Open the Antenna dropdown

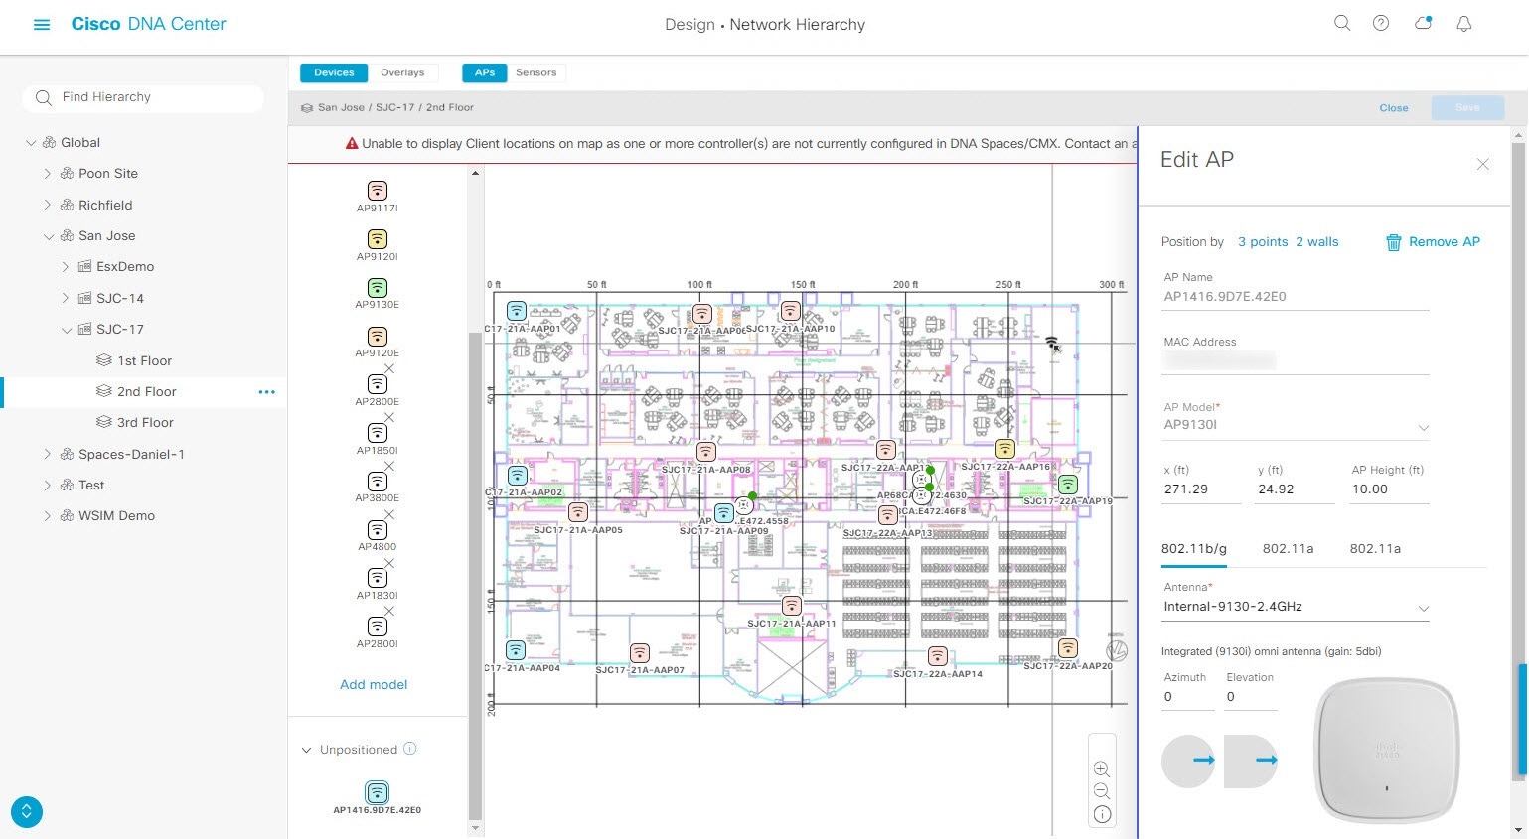click(x=1296, y=607)
